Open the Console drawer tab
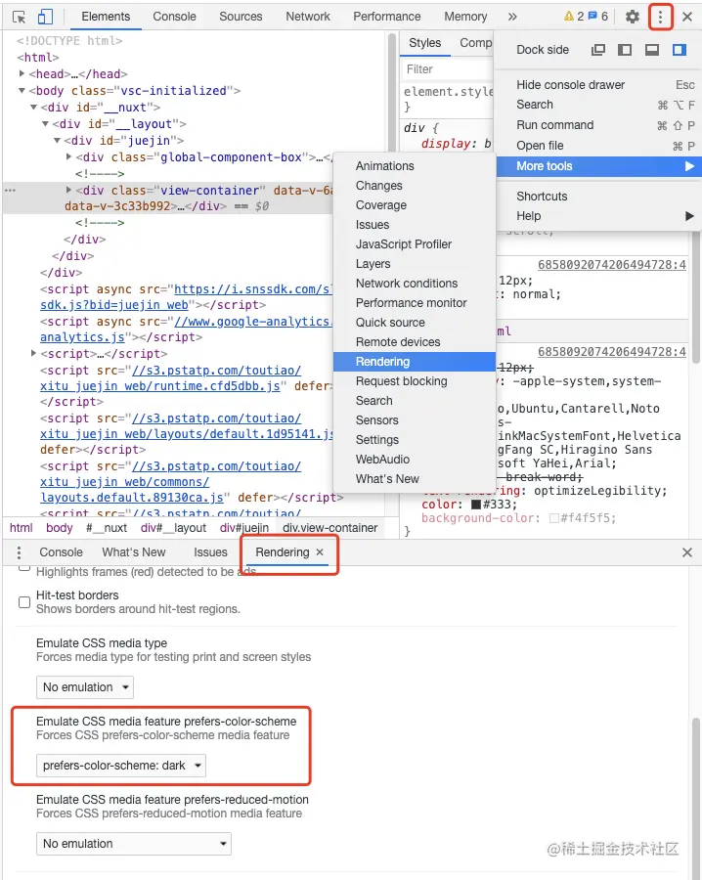The image size is (702, 880). 62,552
